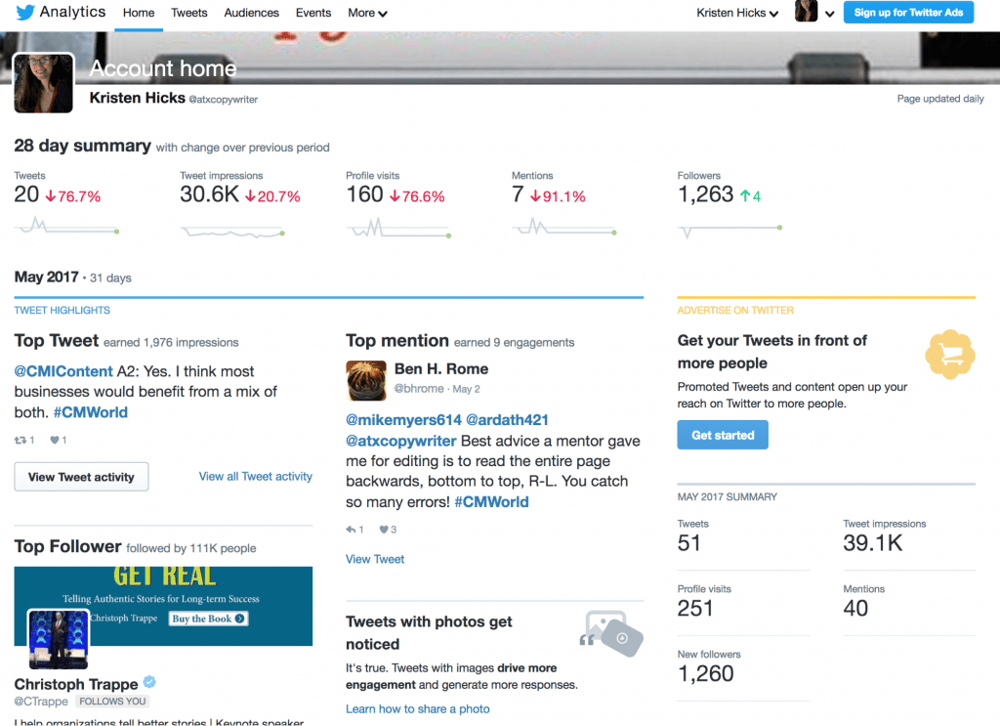Click heart icon on Top mention
The width and height of the screenshot is (1000, 726).
click(x=384, y=530)
